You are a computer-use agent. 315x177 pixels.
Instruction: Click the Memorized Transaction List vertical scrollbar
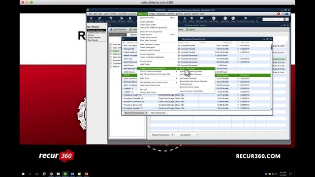272,77
